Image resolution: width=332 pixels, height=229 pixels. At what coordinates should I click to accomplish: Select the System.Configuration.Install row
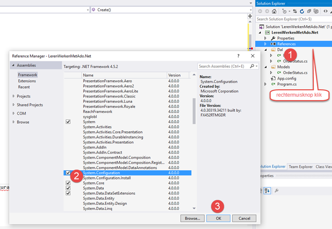coord(128,178)
